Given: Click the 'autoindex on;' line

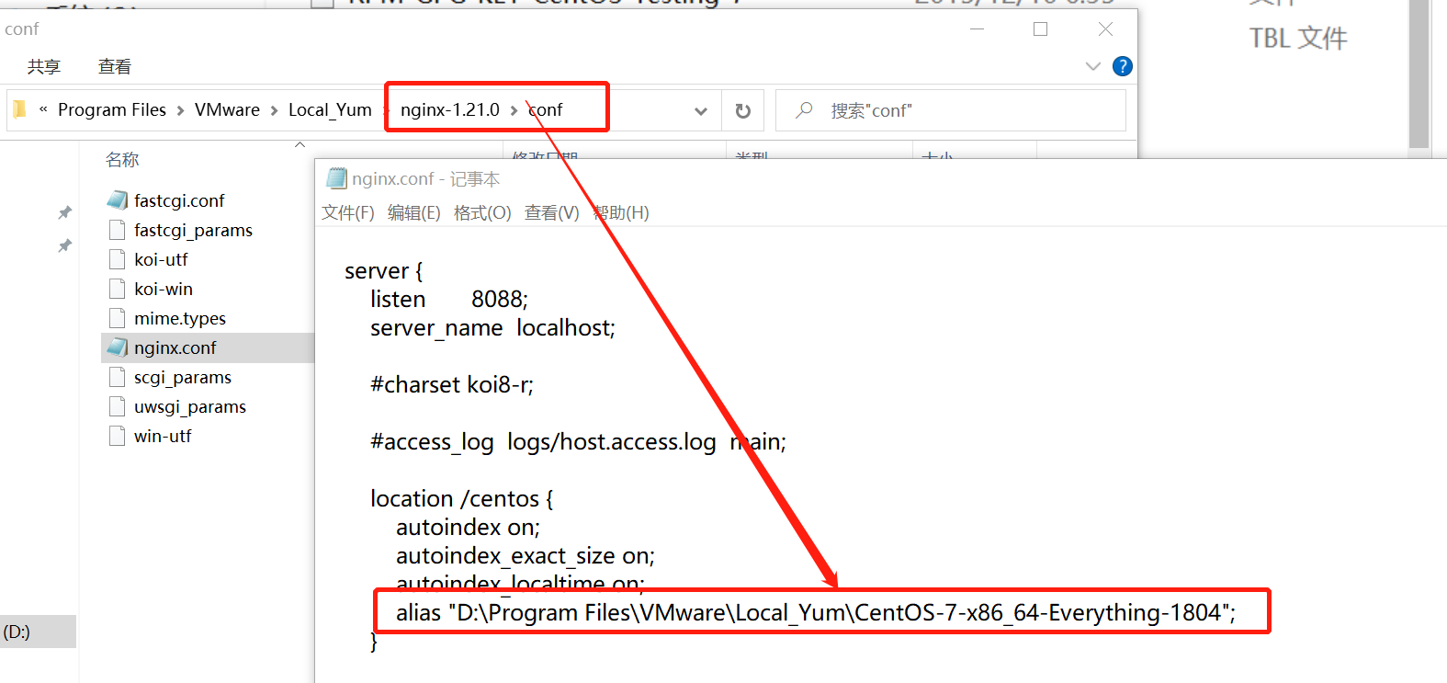Looking at the screenshot, I should coord(469,527).
